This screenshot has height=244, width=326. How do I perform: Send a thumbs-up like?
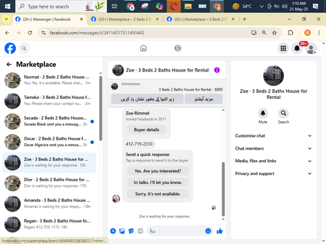coord(220,231)
